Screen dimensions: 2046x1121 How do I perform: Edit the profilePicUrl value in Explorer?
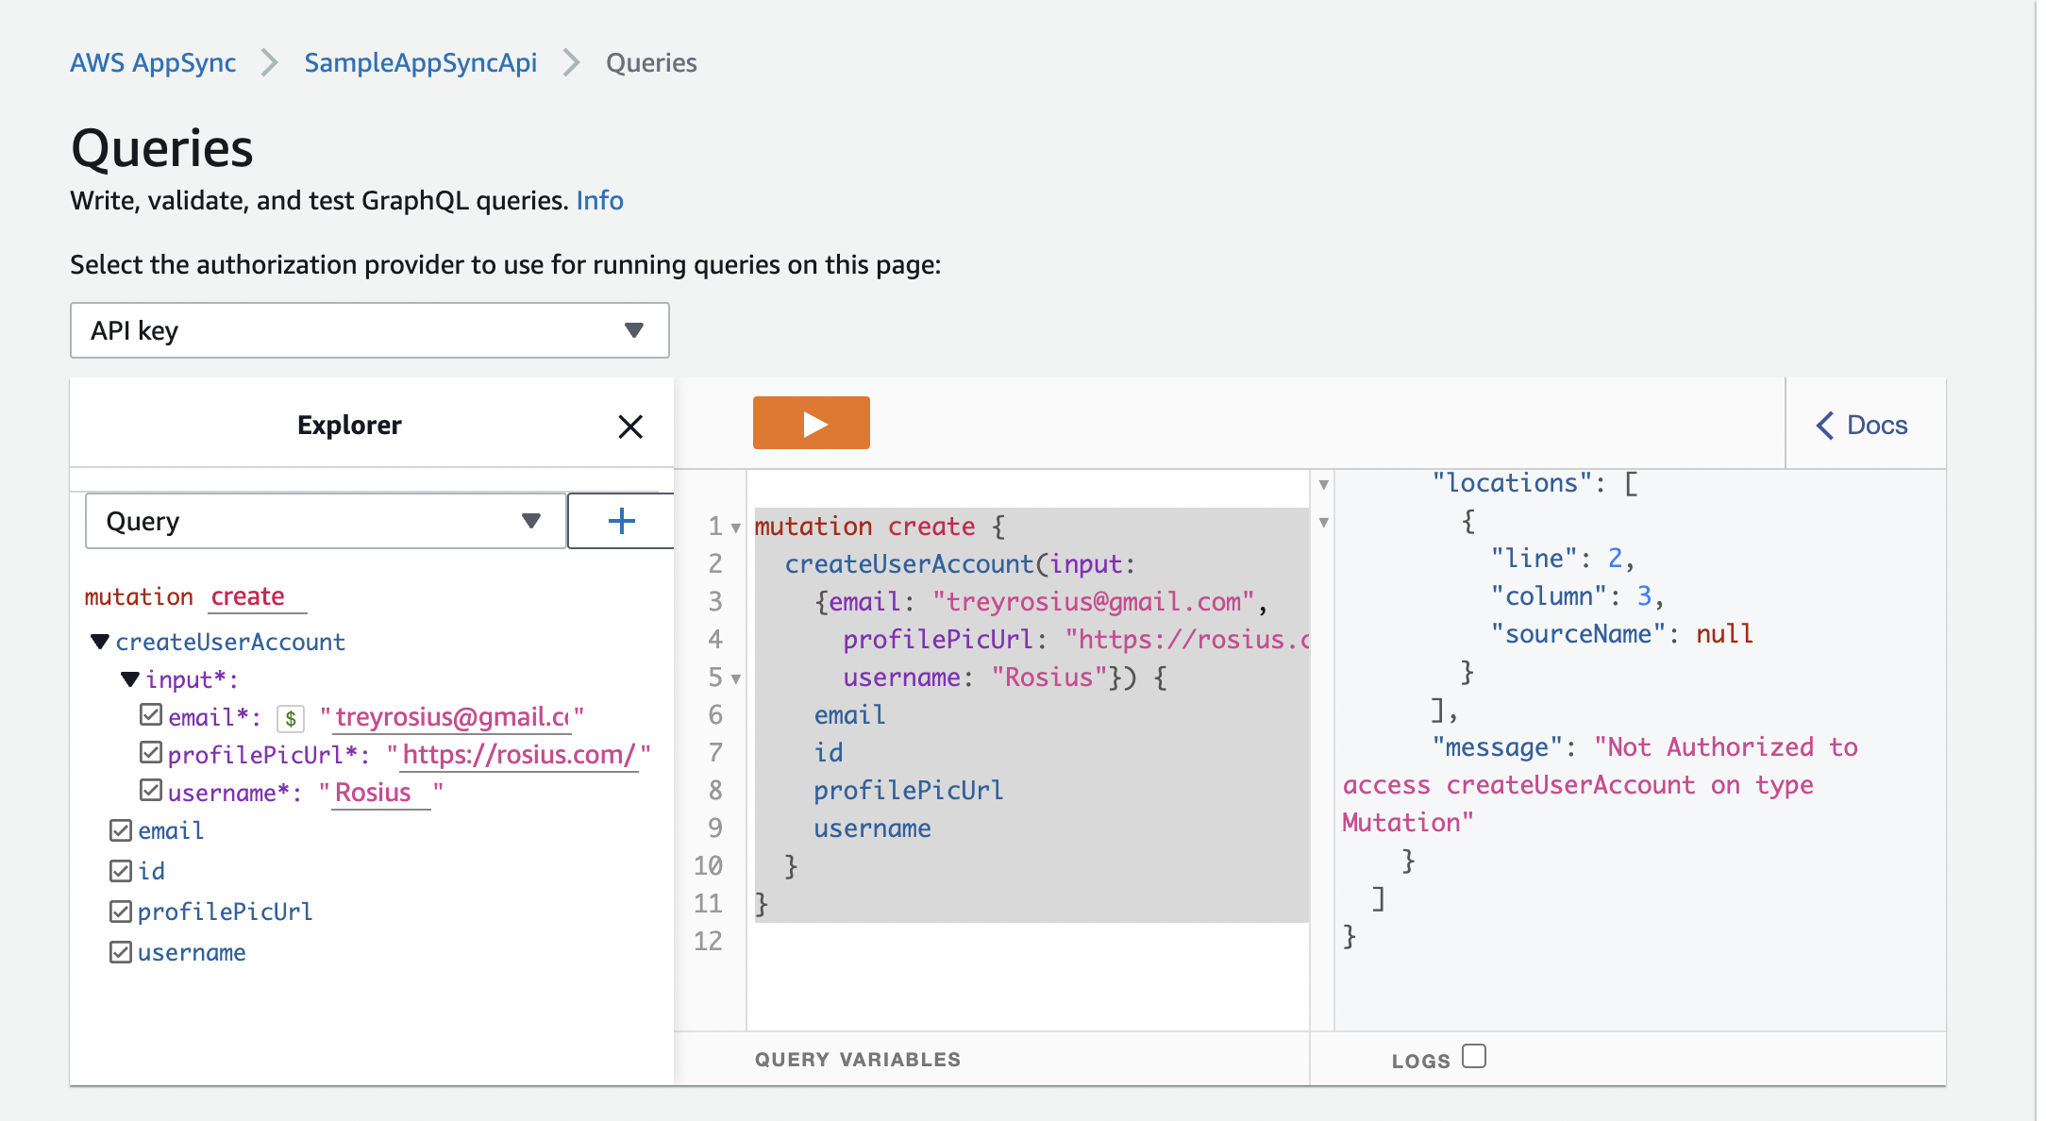coord(519,755)
